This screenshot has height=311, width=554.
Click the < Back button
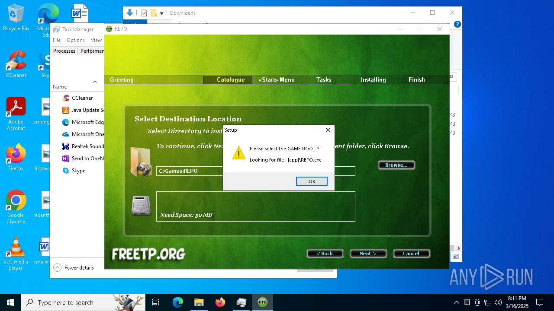[x=325, y=254]
